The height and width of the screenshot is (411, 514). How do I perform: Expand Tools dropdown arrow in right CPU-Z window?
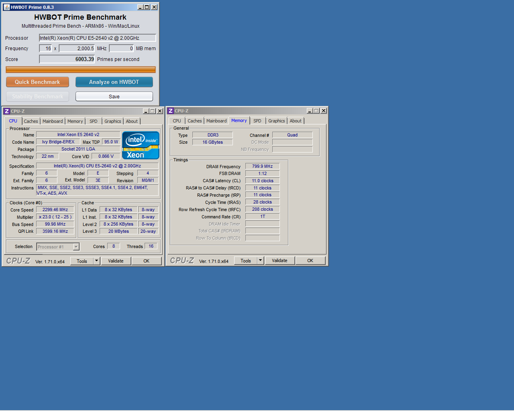tap(260, 260)
